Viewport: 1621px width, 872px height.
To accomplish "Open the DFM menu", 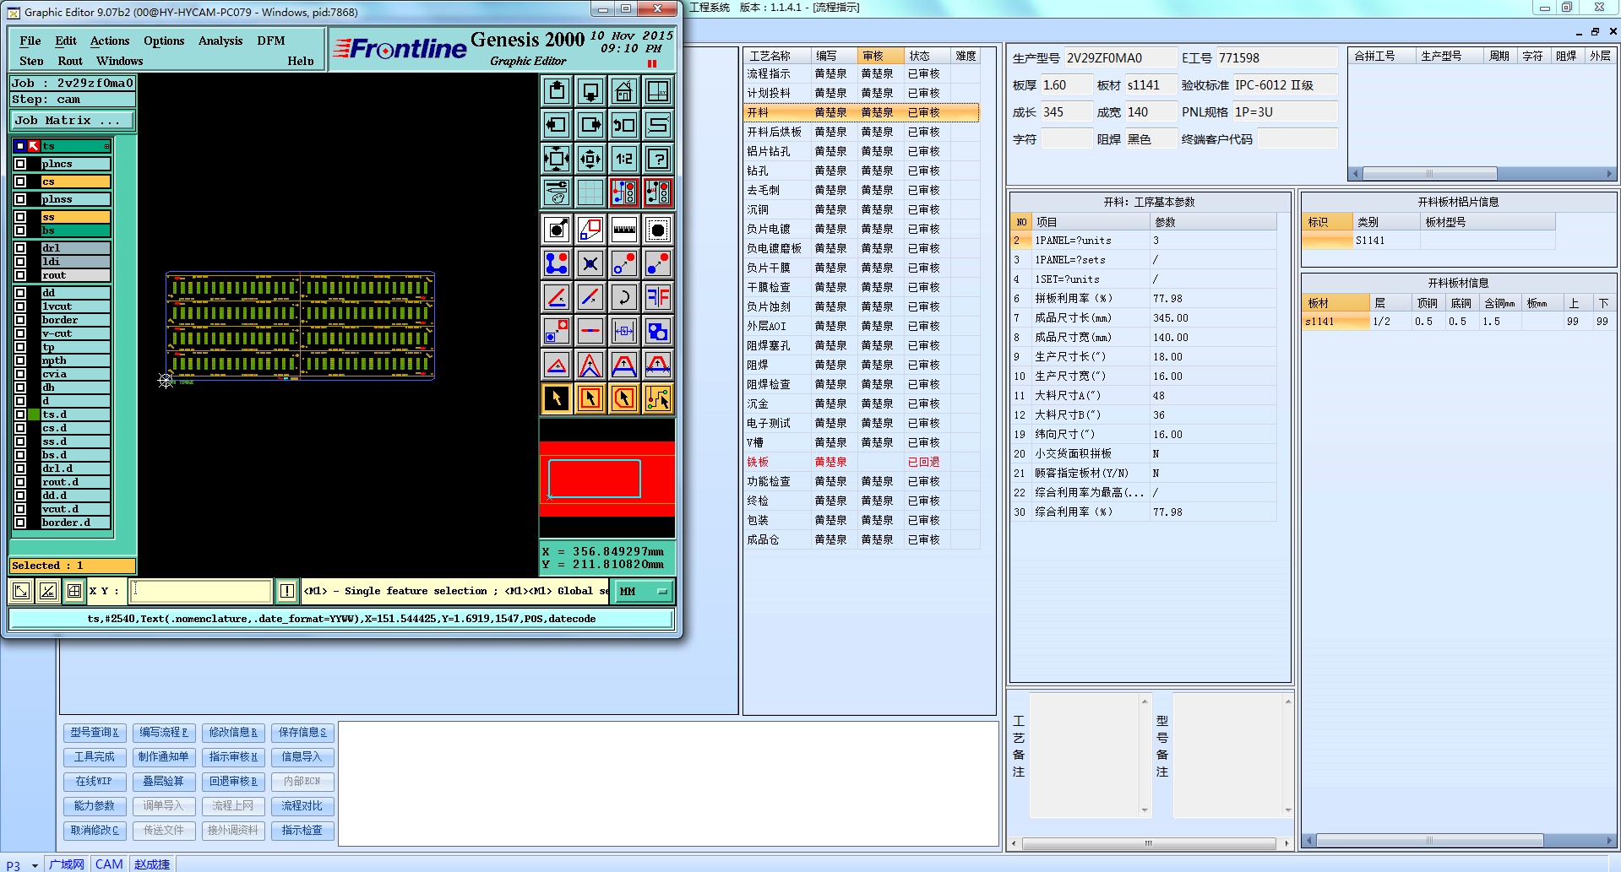I will pos(271,41).
